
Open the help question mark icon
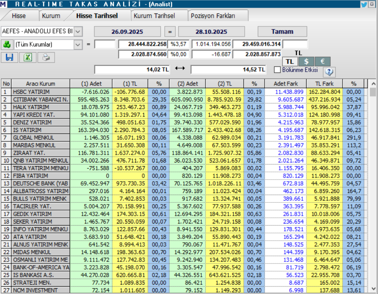coord(329,72)
